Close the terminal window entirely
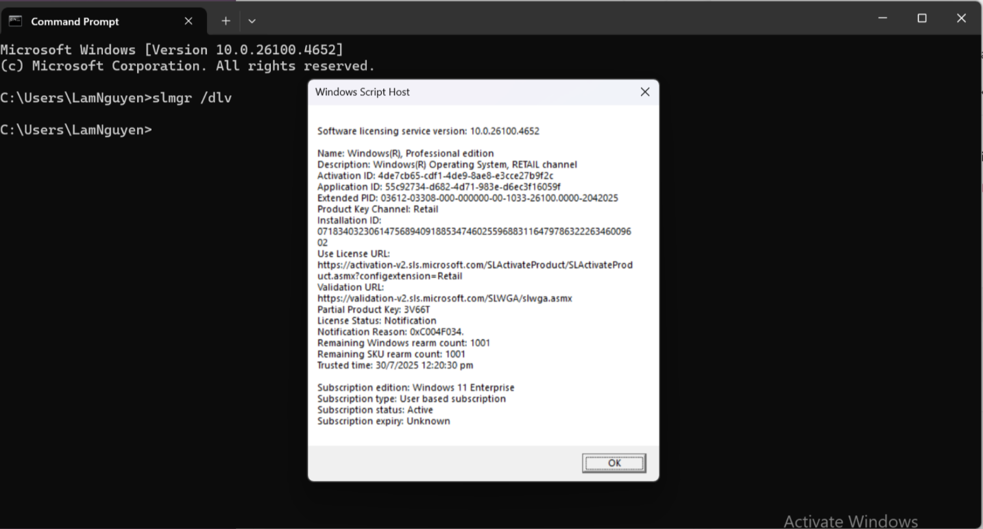The width and height of the screenshot is (983, 529). (x=961, y=18)
